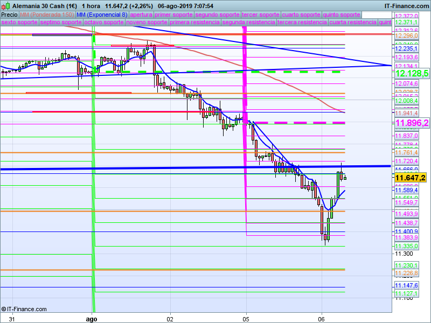Click the 11.720,4 magenta axis label
431x323 pixels.
point(407,161)
